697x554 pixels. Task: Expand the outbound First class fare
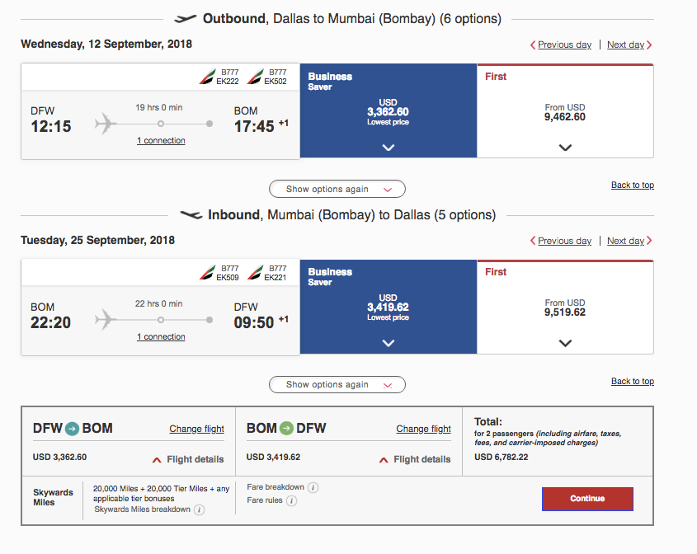click(565, 148)
